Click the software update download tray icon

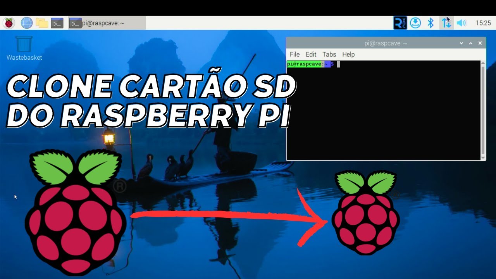pyautogui.click(x=415, y=23)
